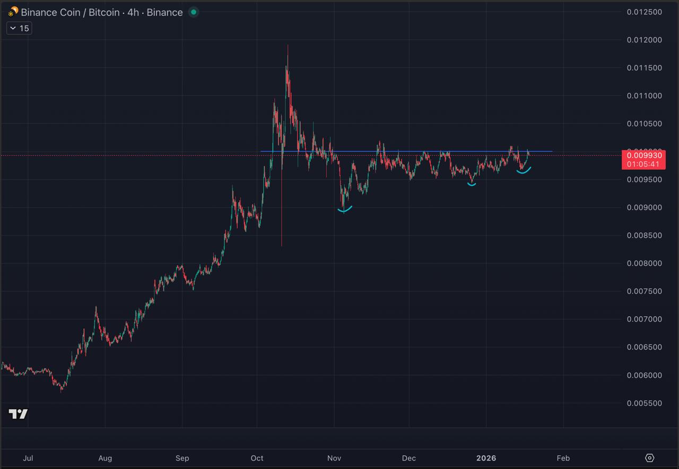Select the cyan arc under the November low
679x469 pixels.
pyautogui.click(x=345, y=210)
